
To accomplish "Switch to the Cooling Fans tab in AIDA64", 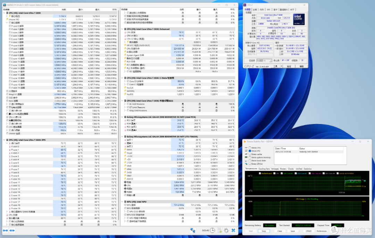I will coord(264,169).
